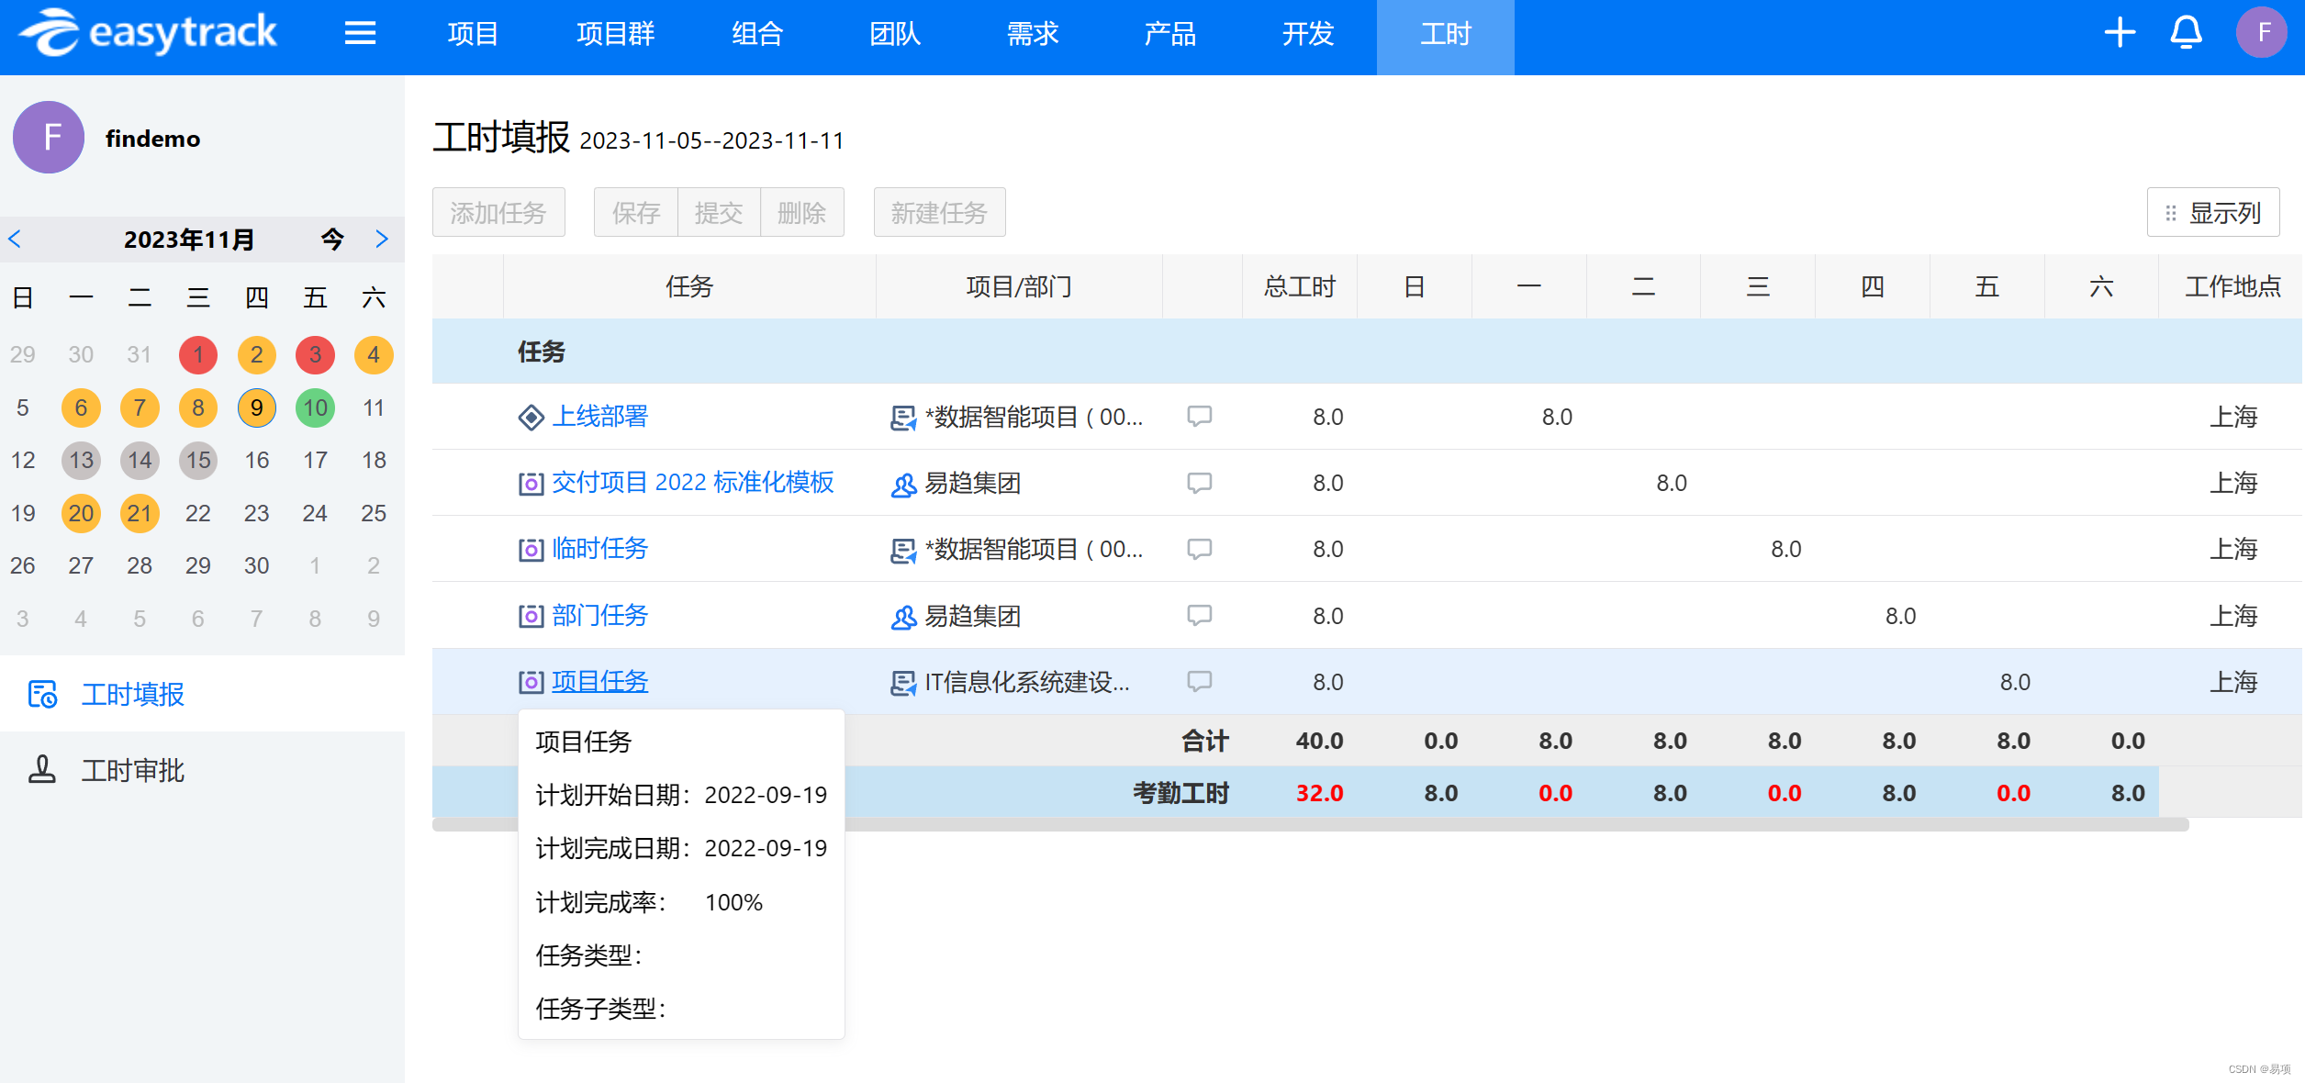
Task: Open the 项目 top menu
Action: point(473,34)
